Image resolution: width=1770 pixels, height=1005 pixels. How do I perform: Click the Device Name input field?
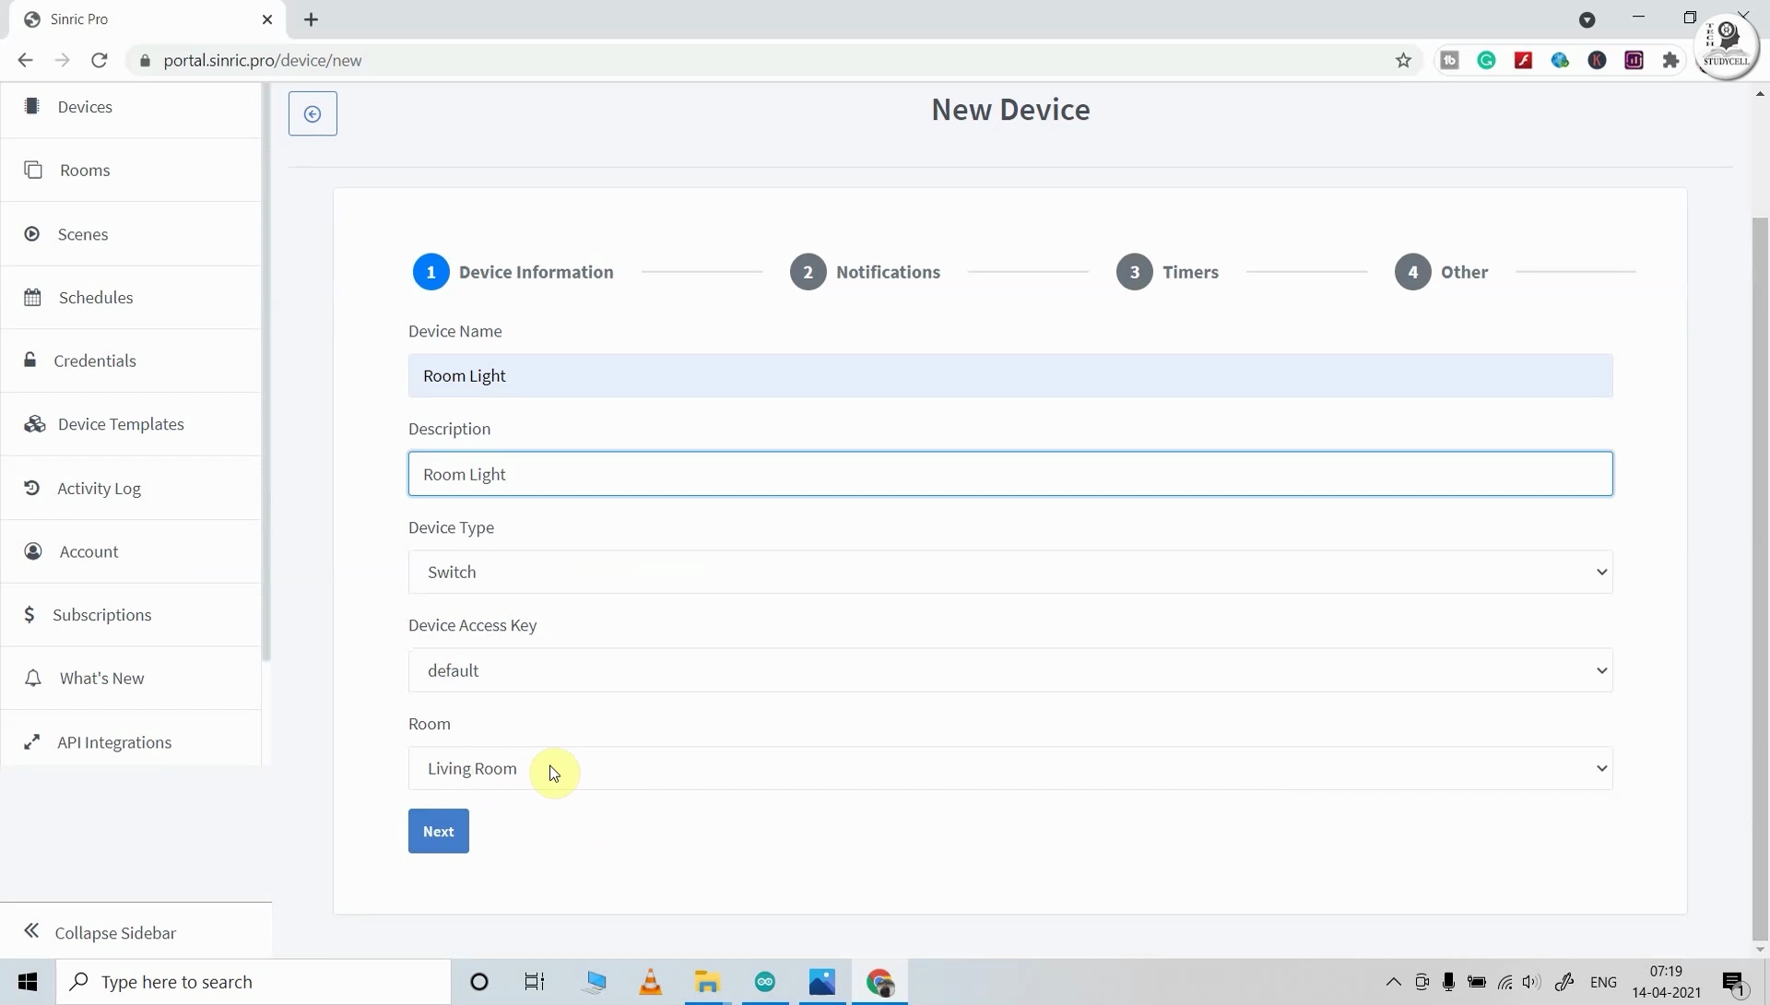(x=1009, y=375)
